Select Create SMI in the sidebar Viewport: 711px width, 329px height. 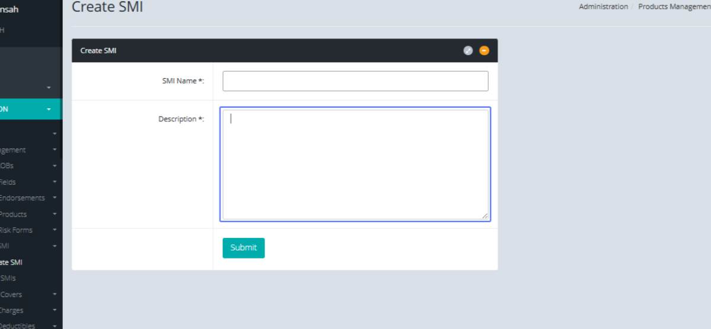click(11, 262)
